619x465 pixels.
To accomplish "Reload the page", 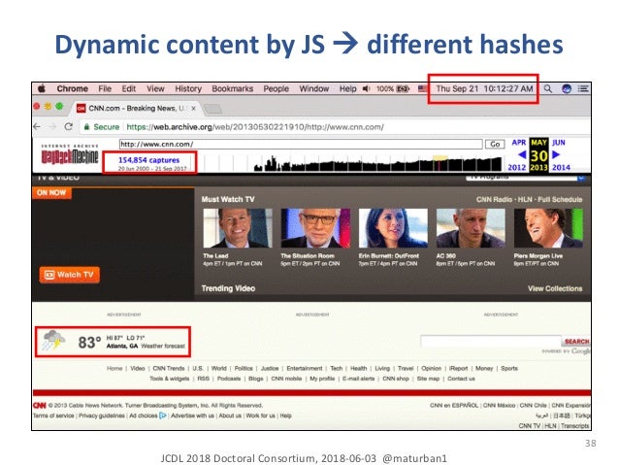I will pos(69,126).
